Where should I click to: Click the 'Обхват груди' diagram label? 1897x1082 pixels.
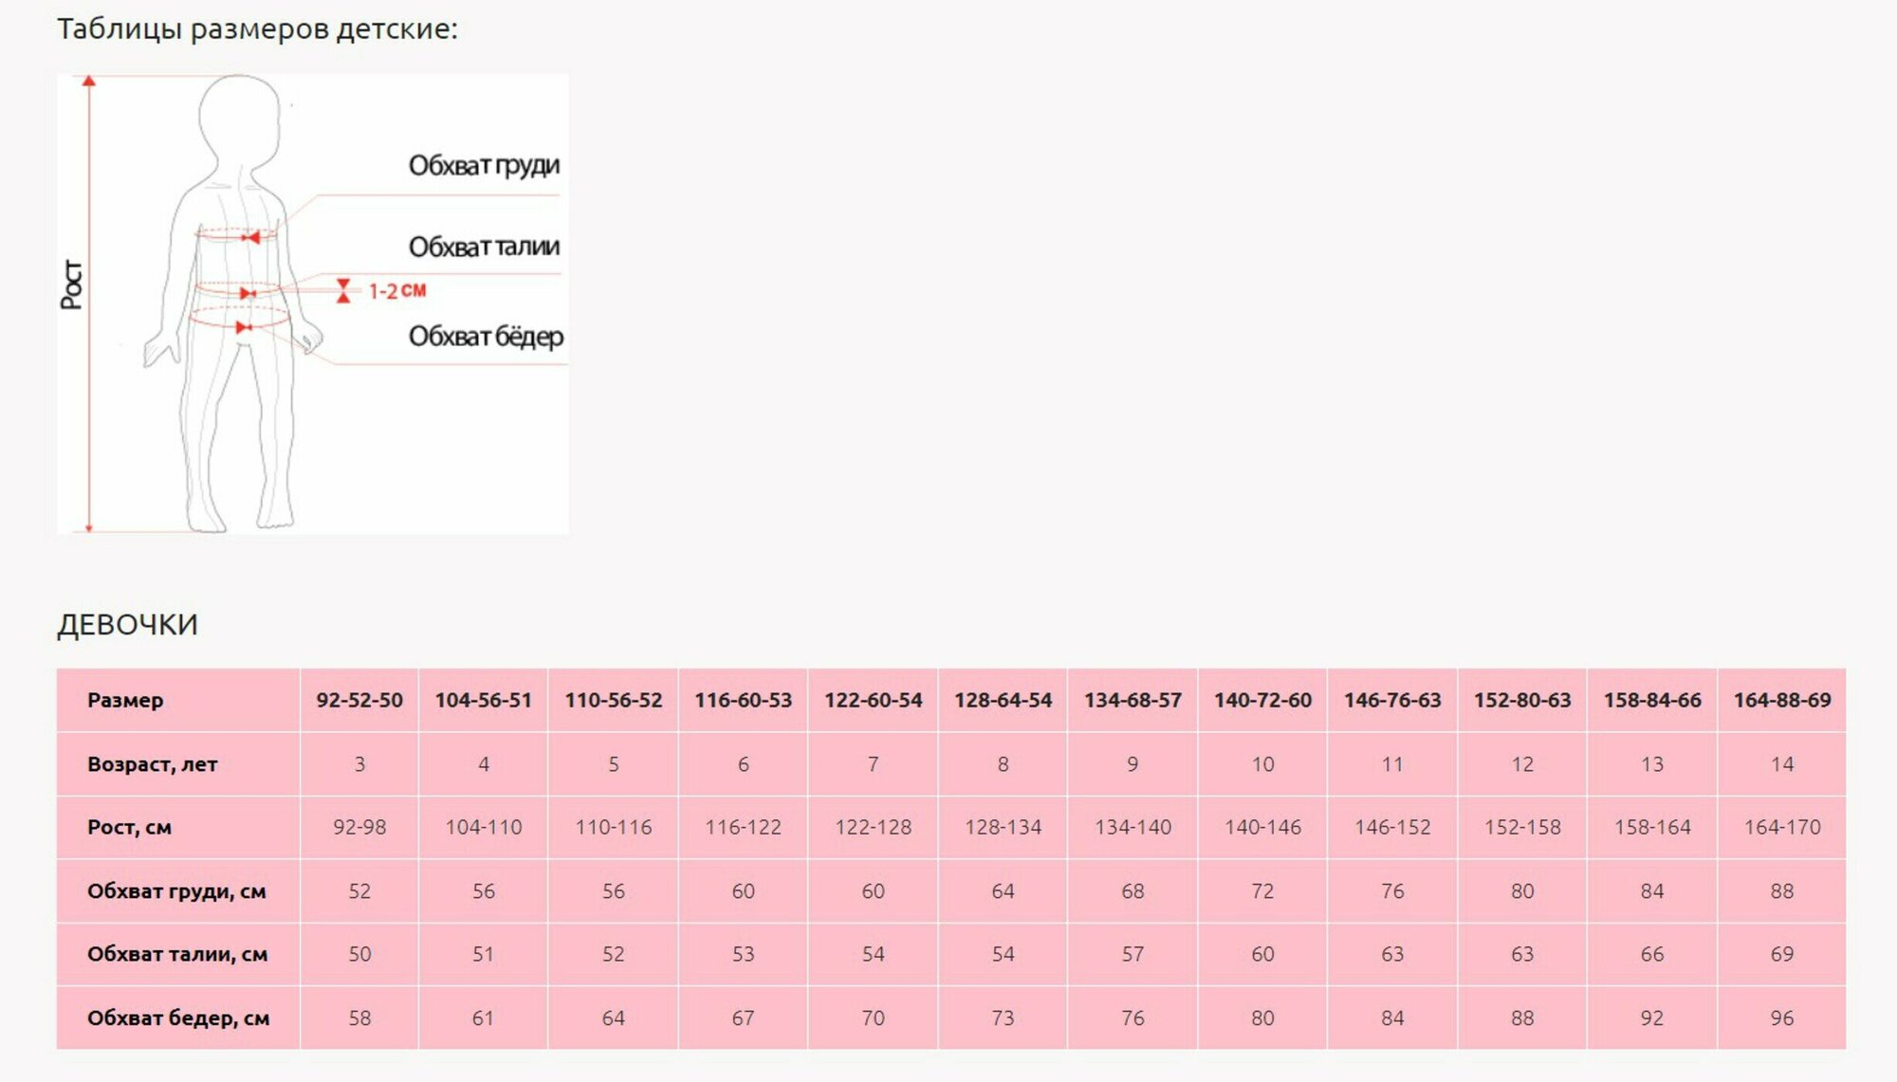pos(484,166)
